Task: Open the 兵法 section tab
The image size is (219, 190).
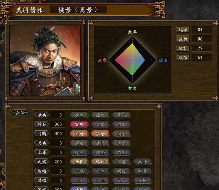Action: [x=20, y=113]
